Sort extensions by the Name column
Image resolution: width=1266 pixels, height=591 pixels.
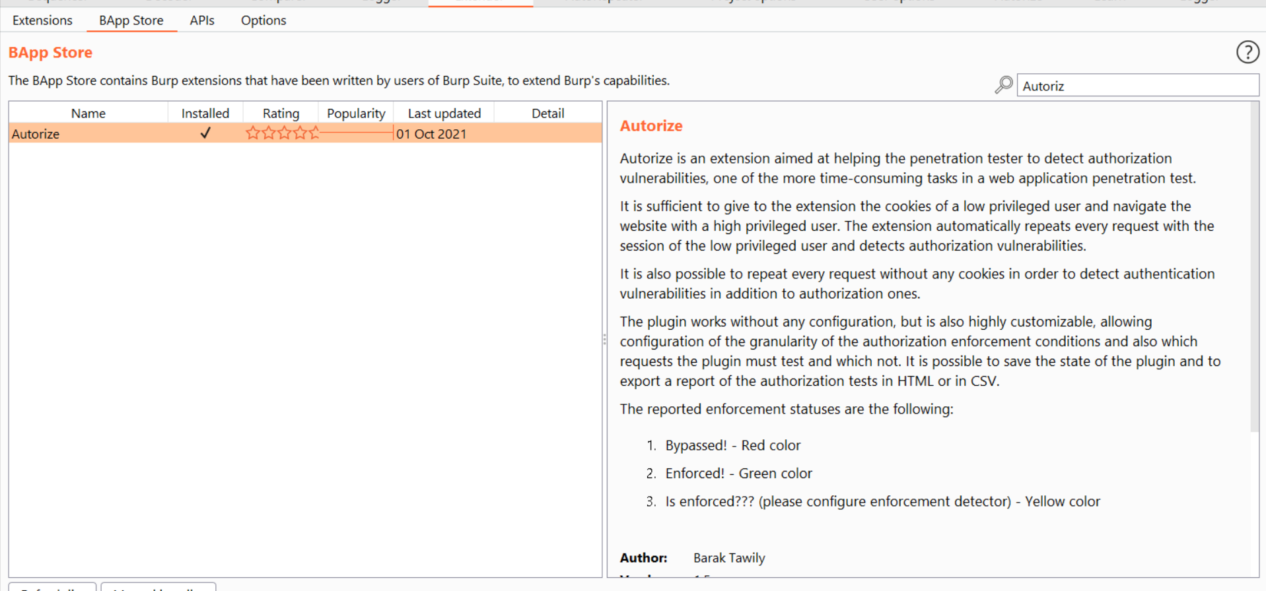[x=87, y=113]
